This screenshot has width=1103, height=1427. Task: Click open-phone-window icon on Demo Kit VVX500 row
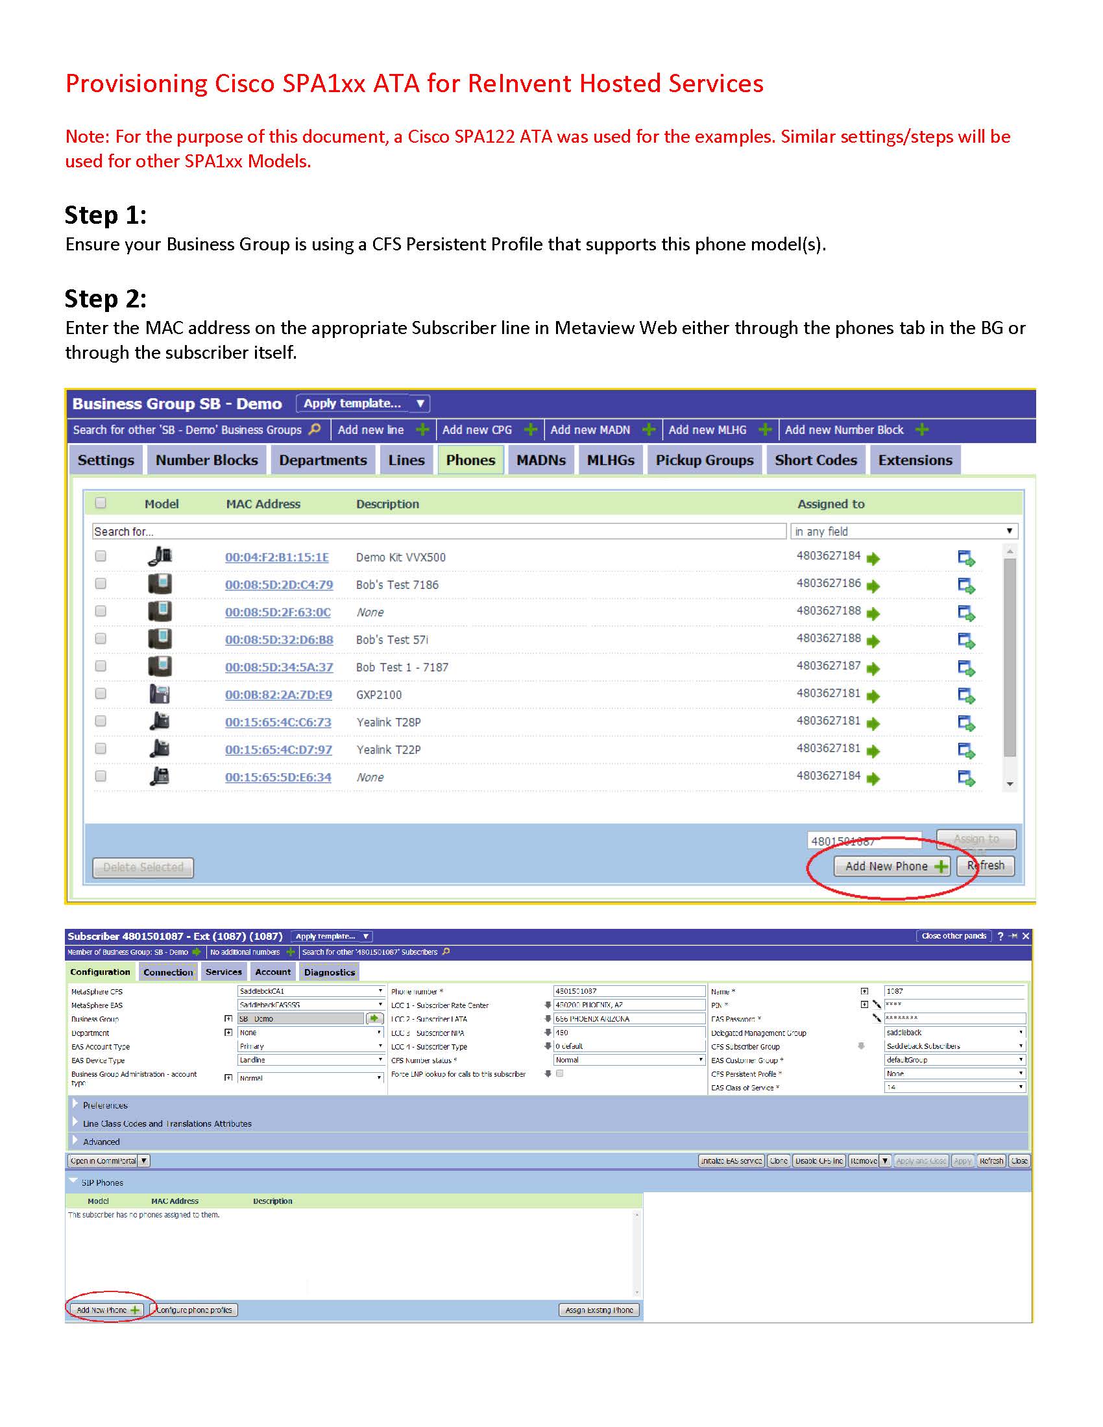pos(965,559)
